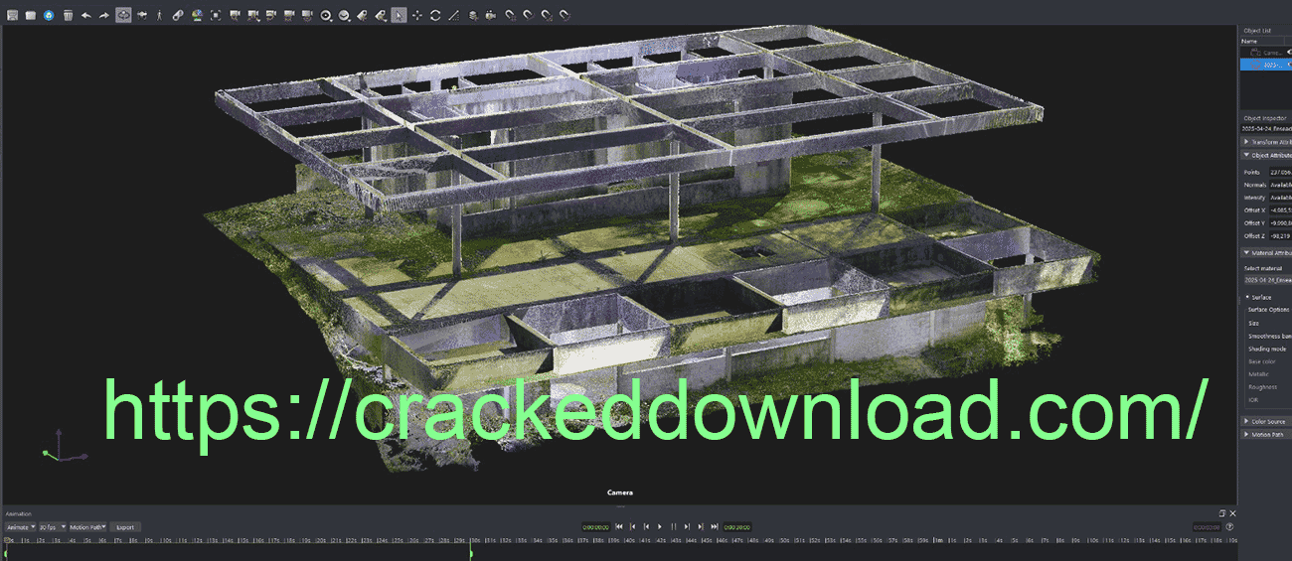Viewport: 1292px width, 561px height.
Task: Select the arrow pointer selection tool
Action: pyautogui.click(x=399, y=15)
